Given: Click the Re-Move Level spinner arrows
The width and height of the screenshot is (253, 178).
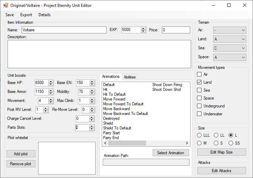Looking at the screenshot, I should (x=92, y=110).
